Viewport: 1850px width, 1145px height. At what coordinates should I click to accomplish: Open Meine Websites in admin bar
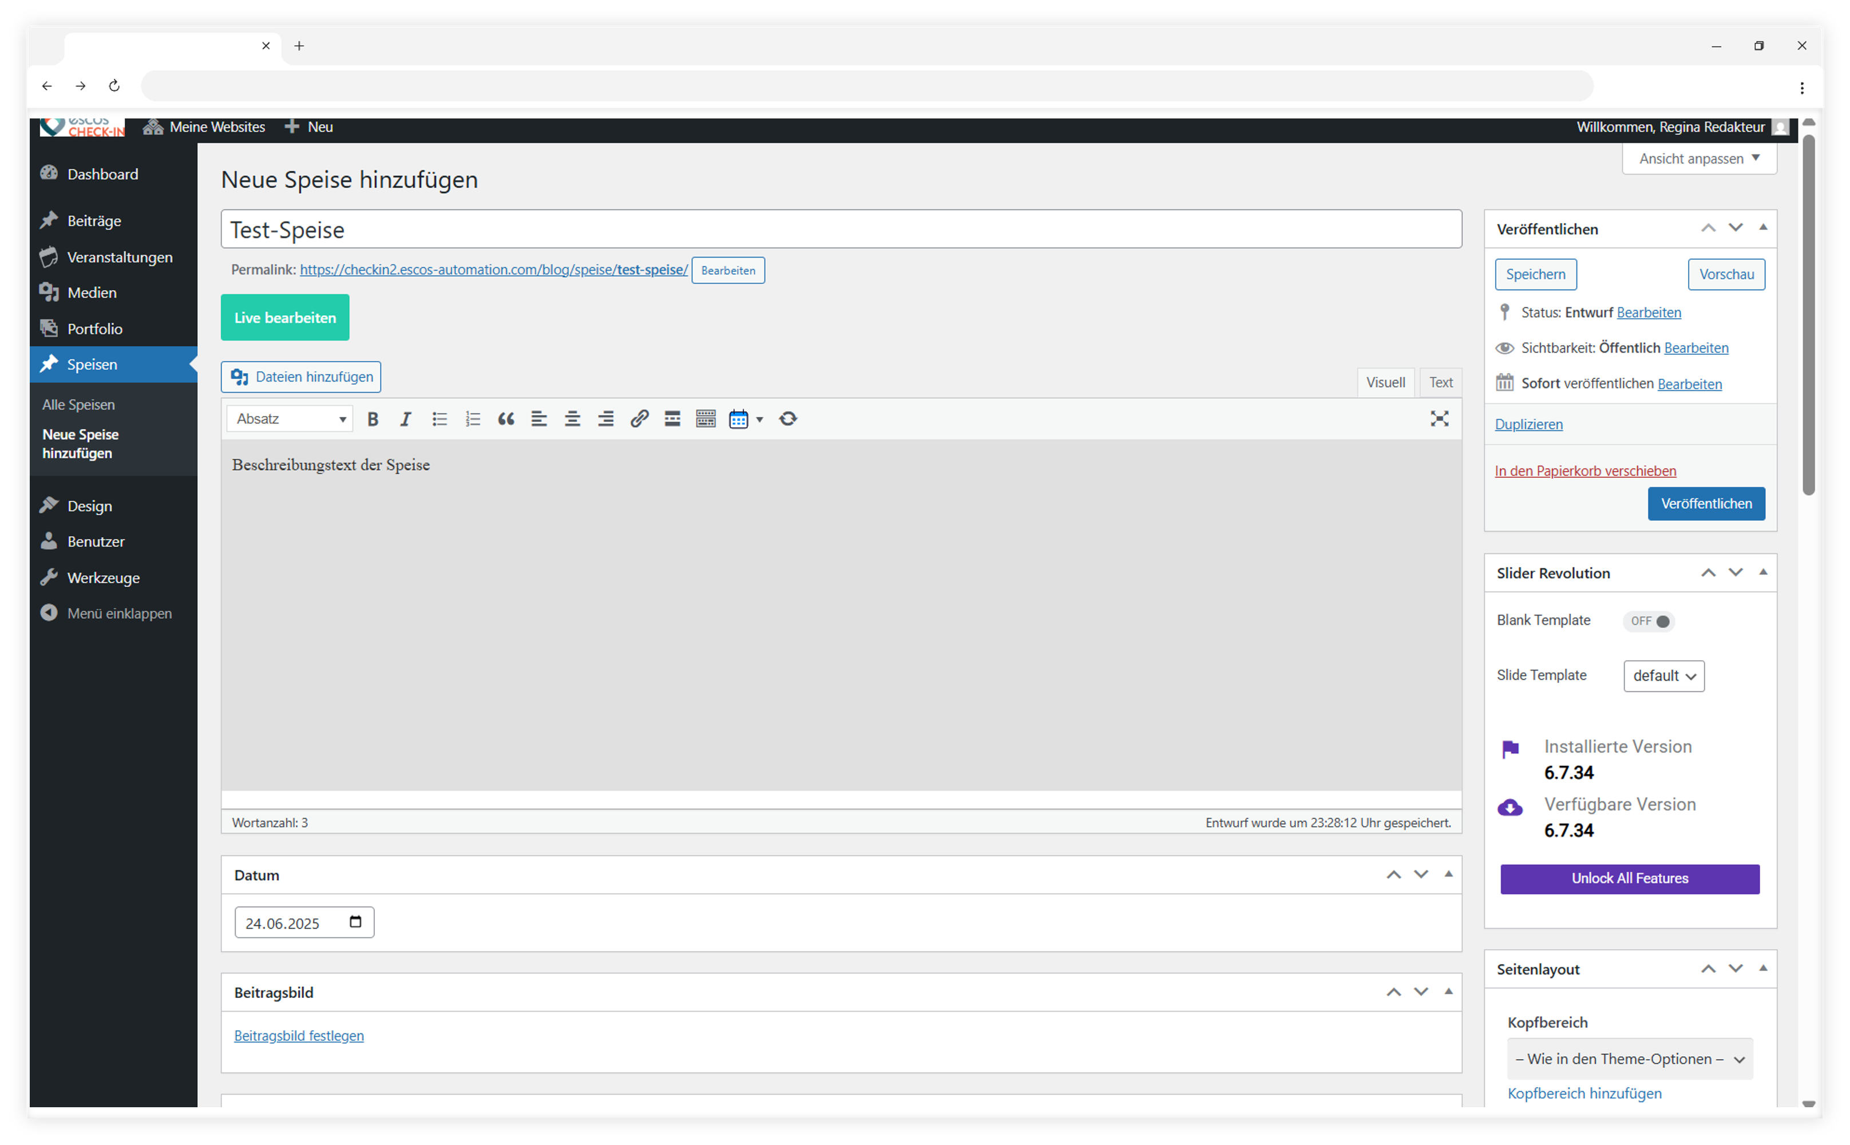204,127
